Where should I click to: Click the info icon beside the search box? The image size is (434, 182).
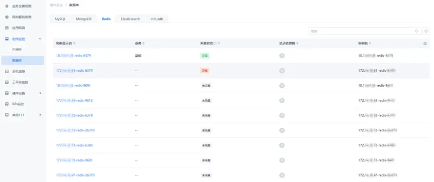426,31
